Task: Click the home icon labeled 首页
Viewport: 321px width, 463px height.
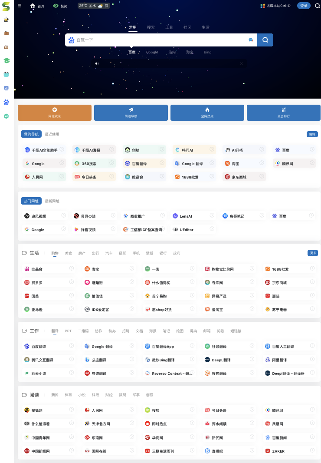Action: pyautogui.click(x=33, y=6)
